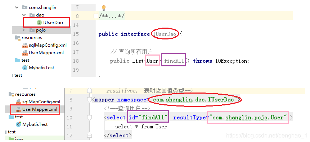Collapse the mapper tag fold marker
The image size is (310, 142).
click(x=89, y=100)
